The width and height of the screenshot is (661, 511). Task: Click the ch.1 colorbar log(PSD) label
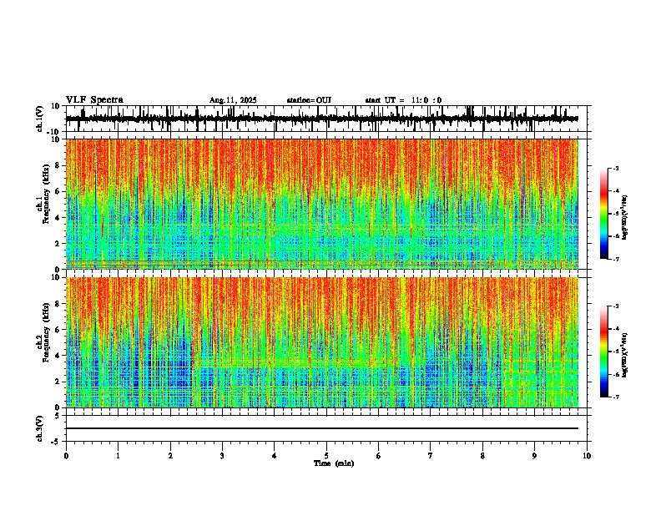tap(625, 218)
